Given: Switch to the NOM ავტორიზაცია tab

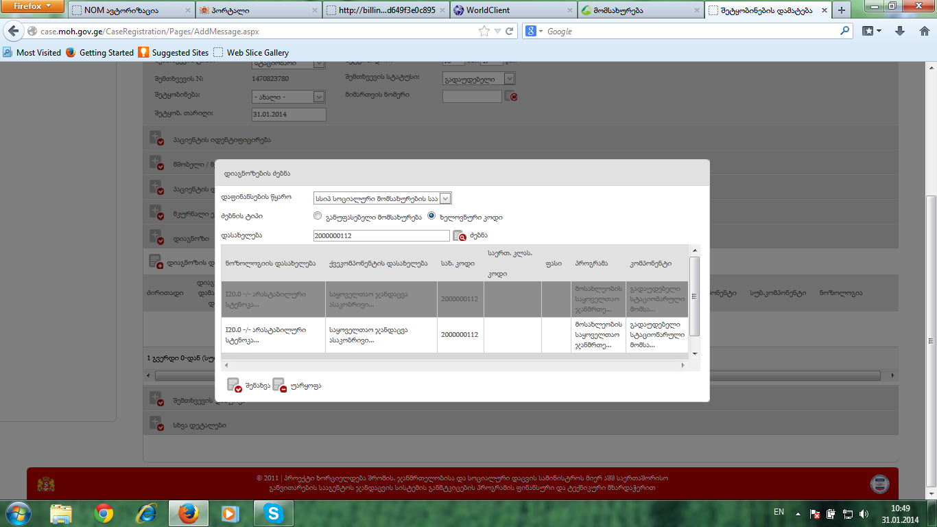Looking at the screenshot, I should 130,10.
